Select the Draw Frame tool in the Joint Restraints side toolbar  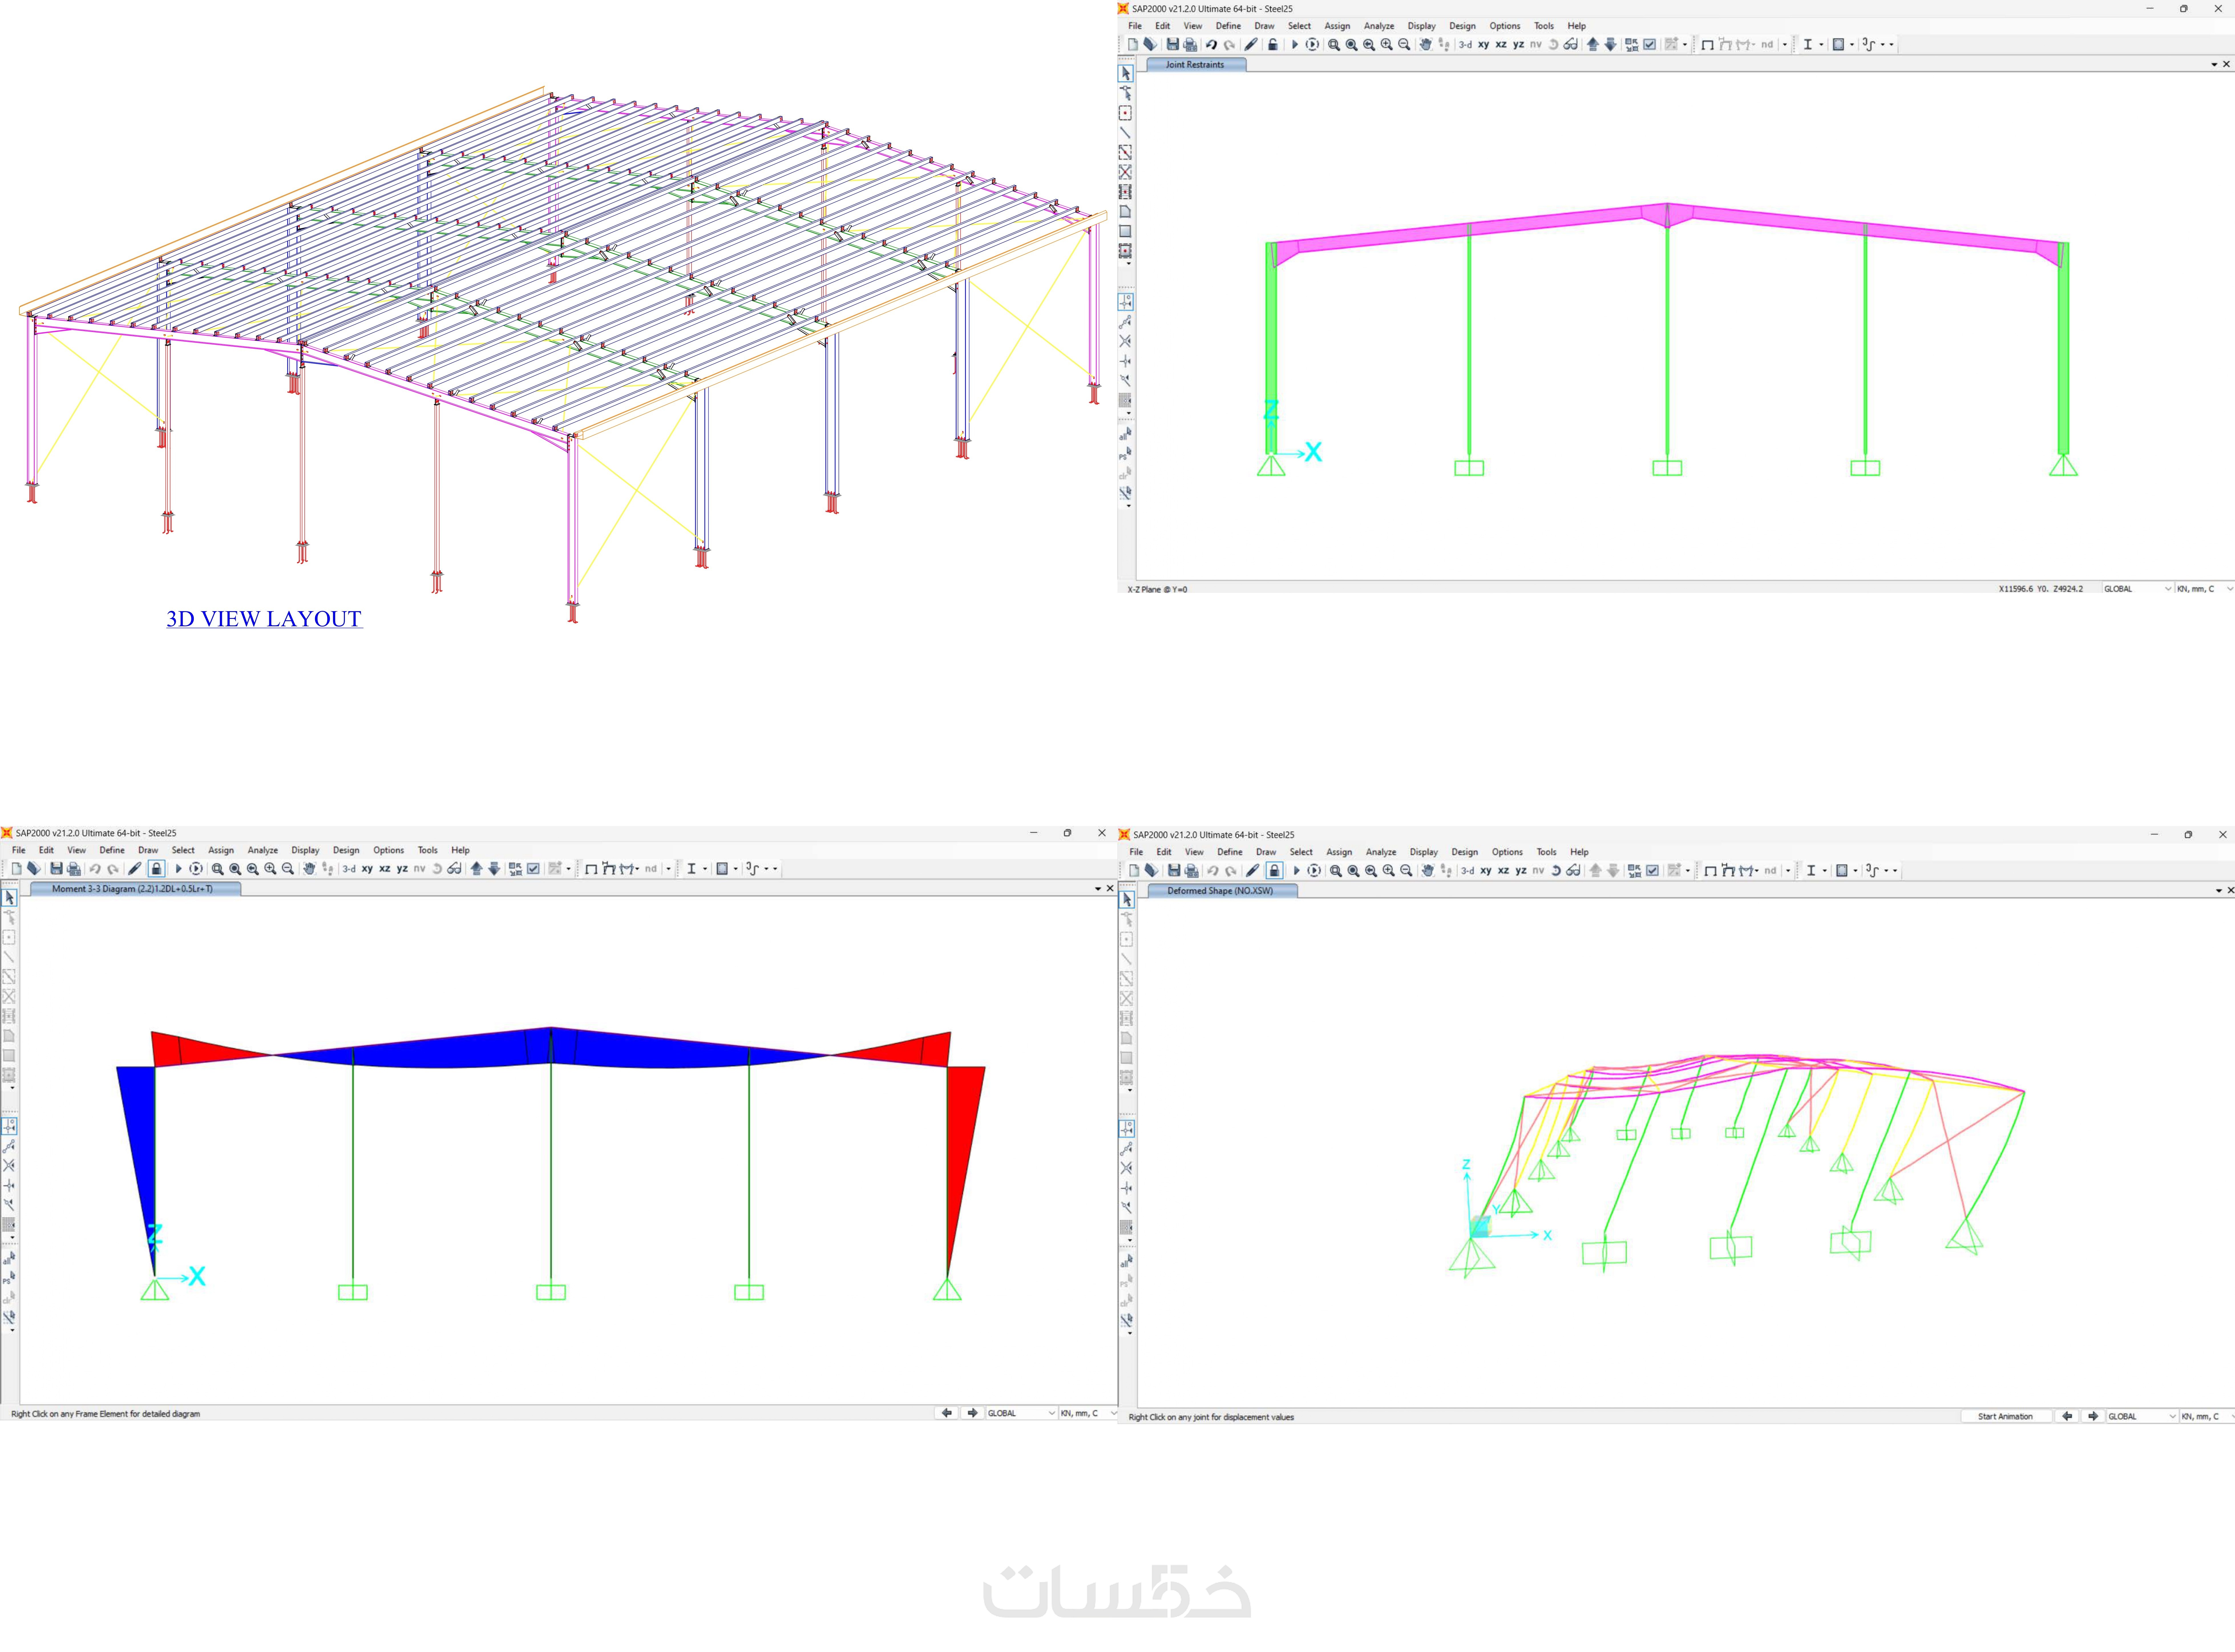1125,132
